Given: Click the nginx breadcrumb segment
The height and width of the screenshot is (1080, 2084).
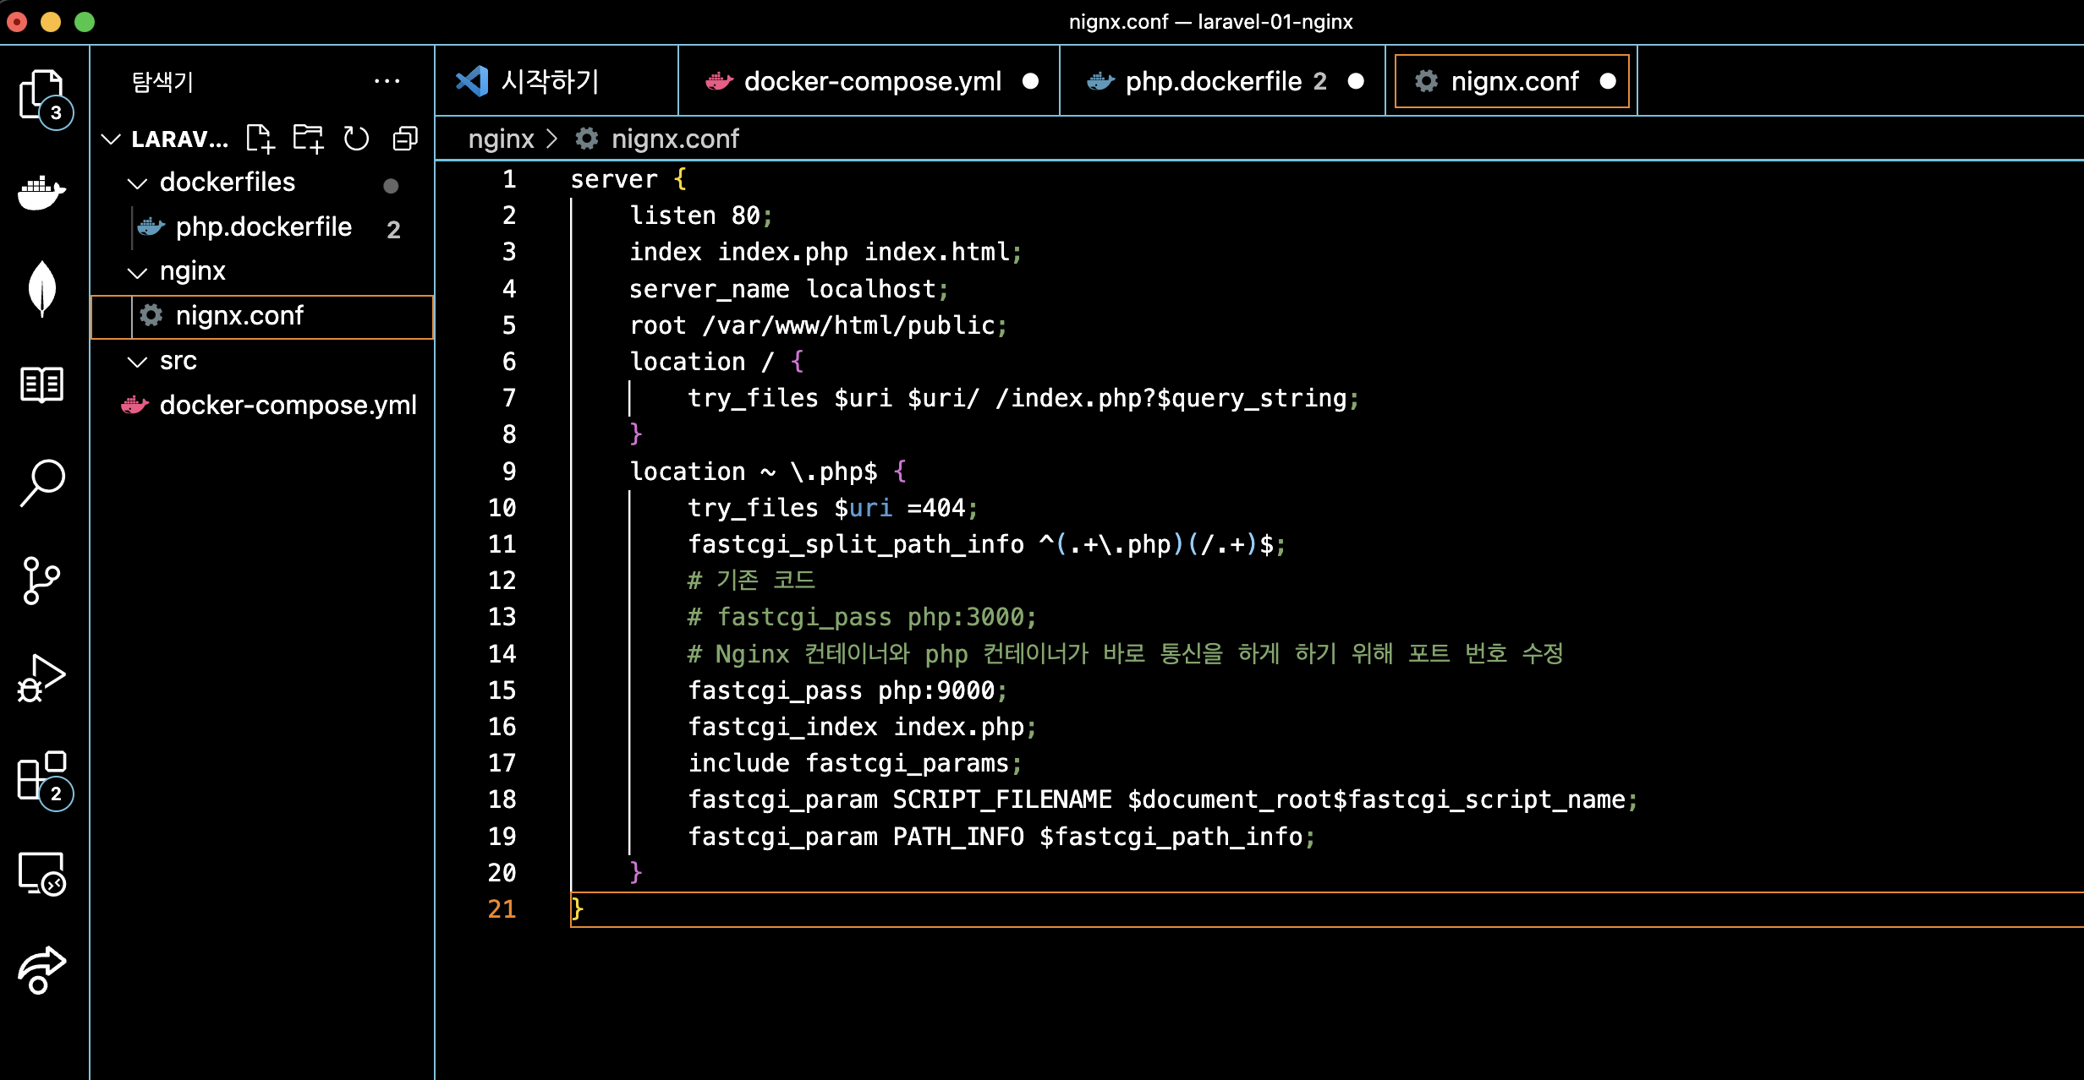Looking at the screenshot, I should [x=501, y=139].
